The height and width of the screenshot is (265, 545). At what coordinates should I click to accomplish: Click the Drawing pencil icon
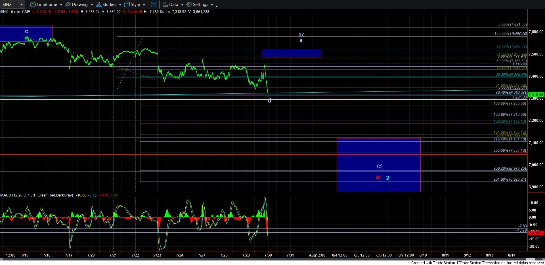(x=68, y=5)
